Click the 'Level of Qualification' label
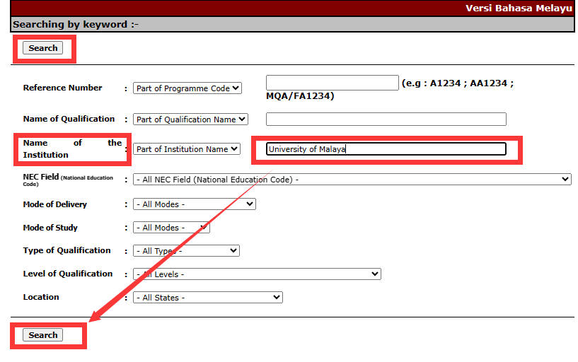The image size is (578, 362). tap(68, 274)
